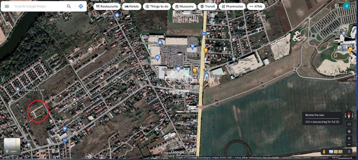The width and height of the screenshot is (358, 160).
Task: Click the Lidl shopping pin
Action: pyautogui.click(x=193, y=46)
